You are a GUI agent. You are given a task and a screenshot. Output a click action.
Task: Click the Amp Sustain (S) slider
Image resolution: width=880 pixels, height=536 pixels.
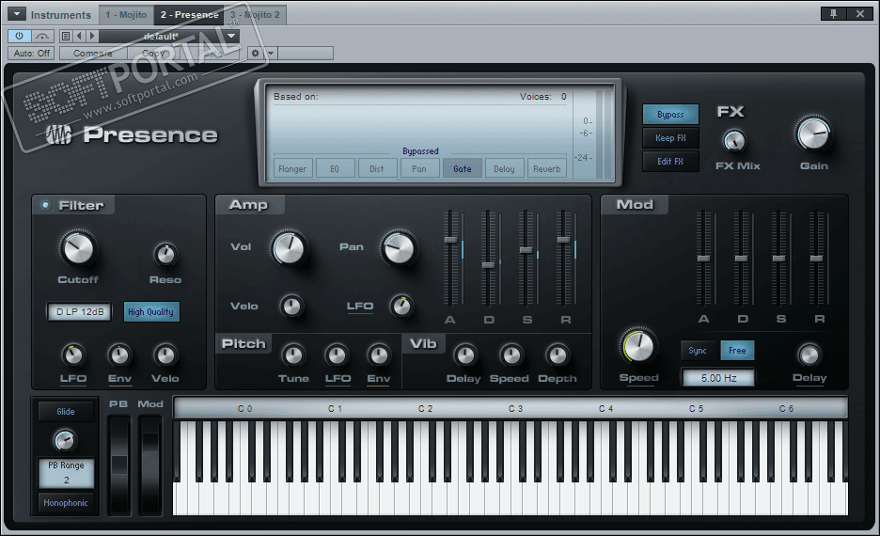click(526, 250)
